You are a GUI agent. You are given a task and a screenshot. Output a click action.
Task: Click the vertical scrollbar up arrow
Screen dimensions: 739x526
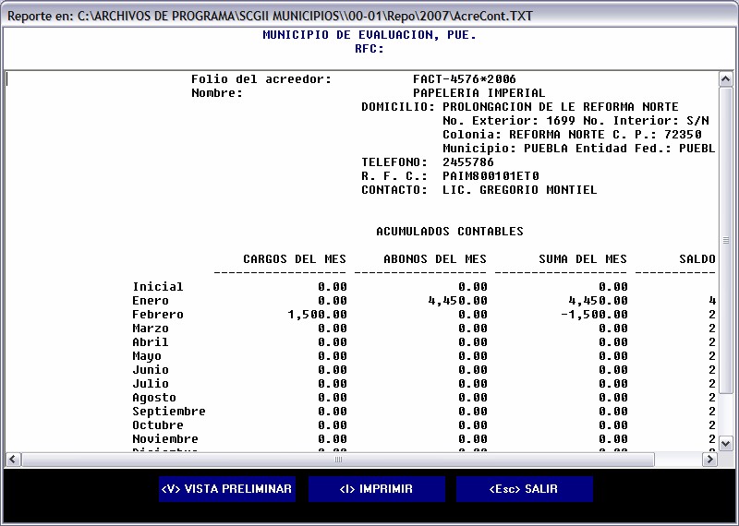[726, 79]
